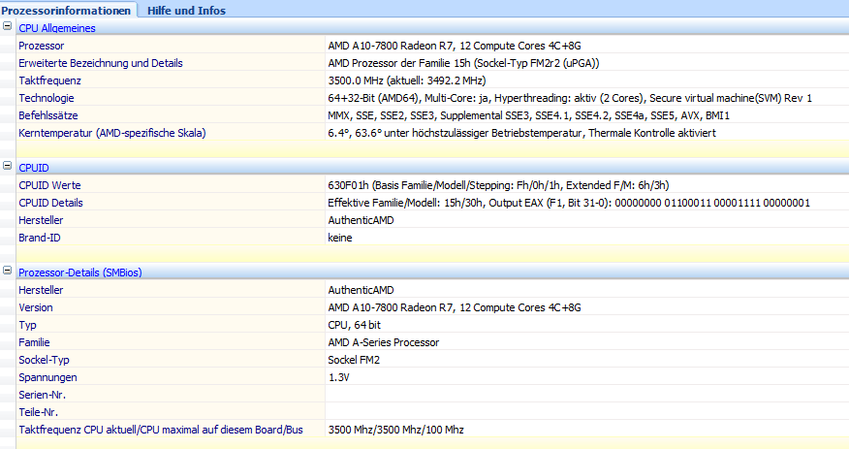Click the Taktfrequenz row label
849x449 pixels.
click(49, 80)
